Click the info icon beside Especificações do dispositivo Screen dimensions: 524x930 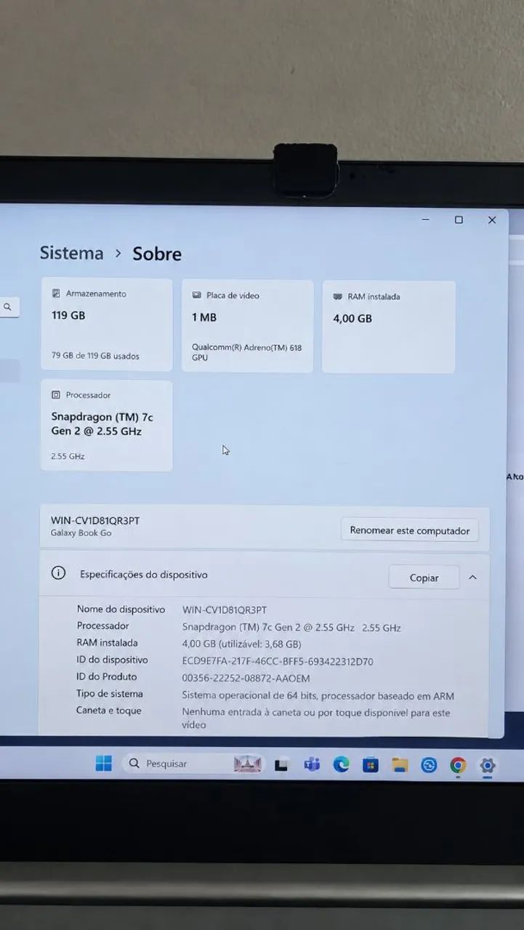[58, 573]
